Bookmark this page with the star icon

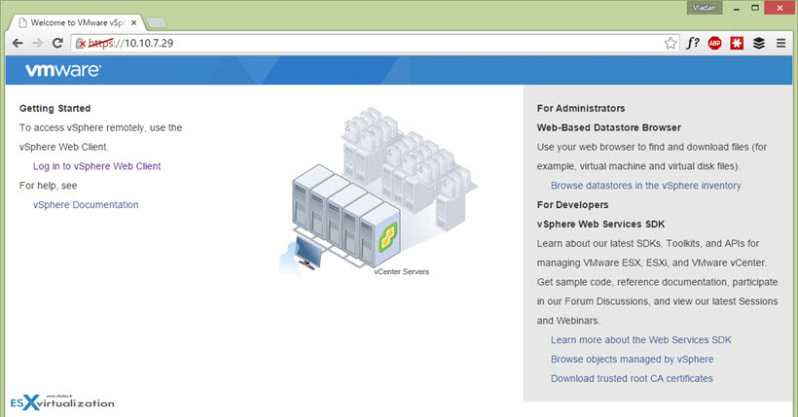pyautogui.click(x=671, y=43)
